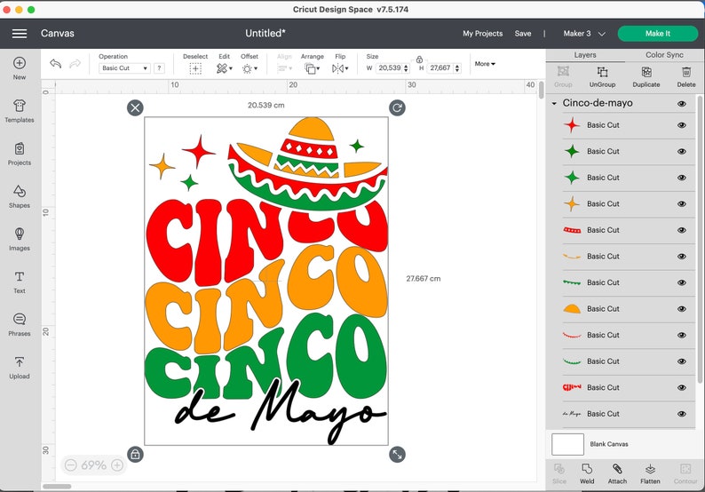Click the horizontal canvas scrollbar
705x492 pixels.
[x=57, y=486]
